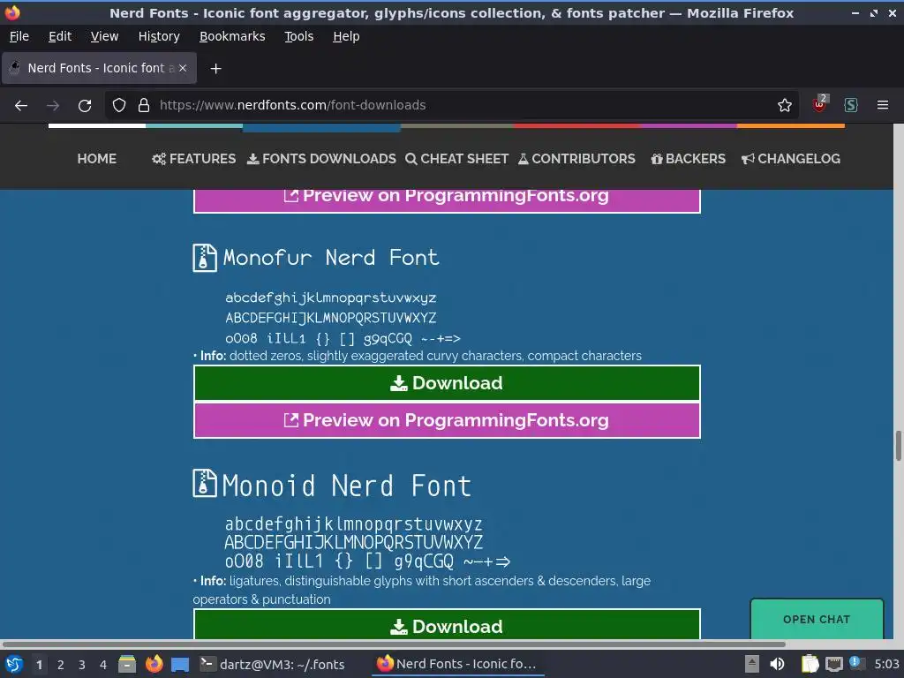This screenshot has height=678, width=904.
Task: Click the Monofur Nerd Font zip icon
Action: (x=204, y=258)
